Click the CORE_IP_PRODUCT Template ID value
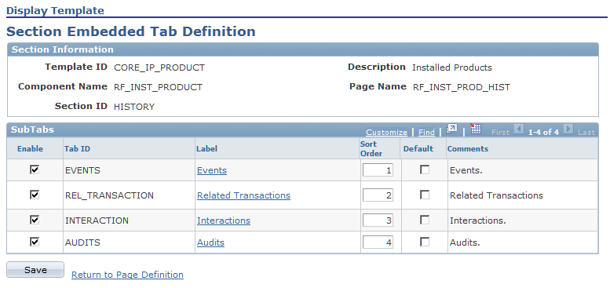 coord(159,67)
